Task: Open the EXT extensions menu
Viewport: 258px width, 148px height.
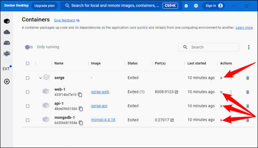Action: (6, 69)
